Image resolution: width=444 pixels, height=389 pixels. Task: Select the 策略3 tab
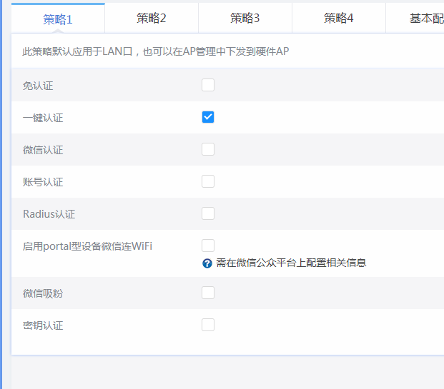coord(245,19)
